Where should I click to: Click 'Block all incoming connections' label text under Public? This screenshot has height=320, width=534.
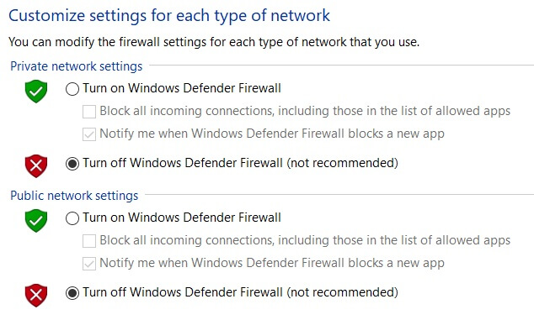[305, 240]
